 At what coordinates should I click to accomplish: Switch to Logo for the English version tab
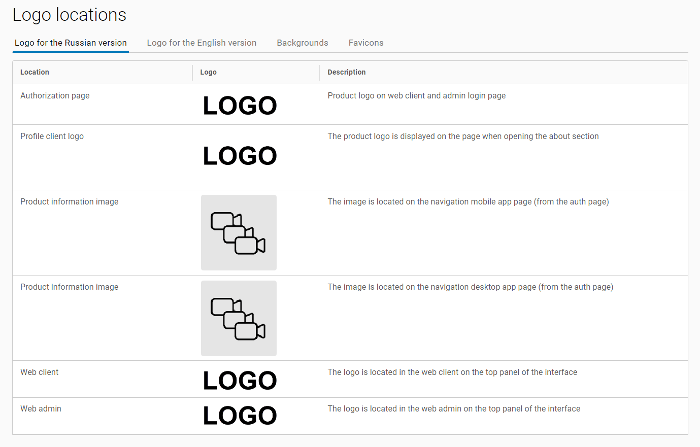click(x=202, y=43)
